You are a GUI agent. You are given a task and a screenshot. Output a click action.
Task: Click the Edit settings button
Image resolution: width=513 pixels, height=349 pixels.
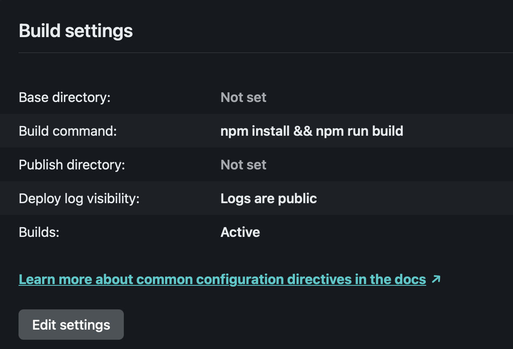[x=71, y=325]
